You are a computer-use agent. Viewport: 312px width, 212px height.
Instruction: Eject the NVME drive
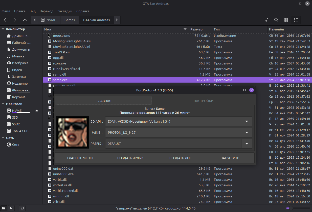[37, 111]
